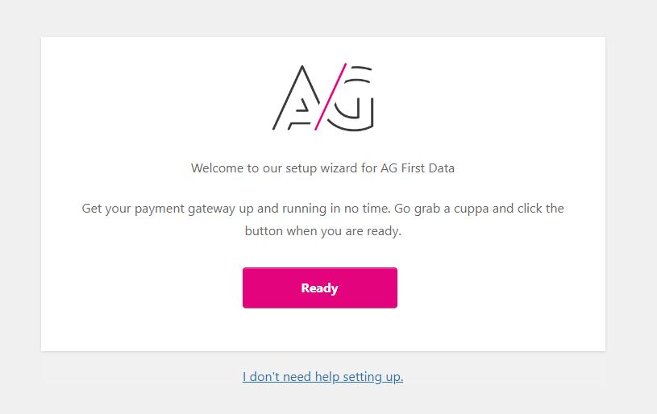
Task: Skip setup via 'I don't need help' link
Action: tap(322, 377)
